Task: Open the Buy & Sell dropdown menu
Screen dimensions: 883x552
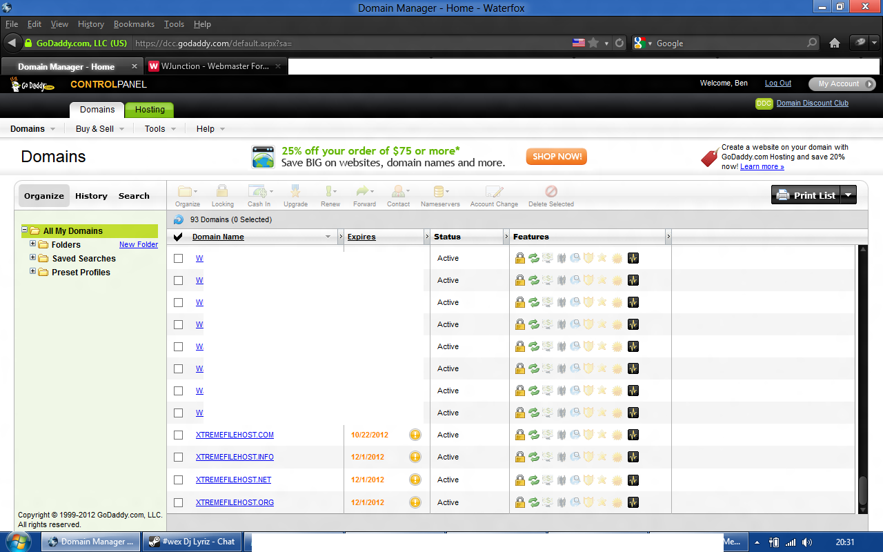Action: (100, 128)
